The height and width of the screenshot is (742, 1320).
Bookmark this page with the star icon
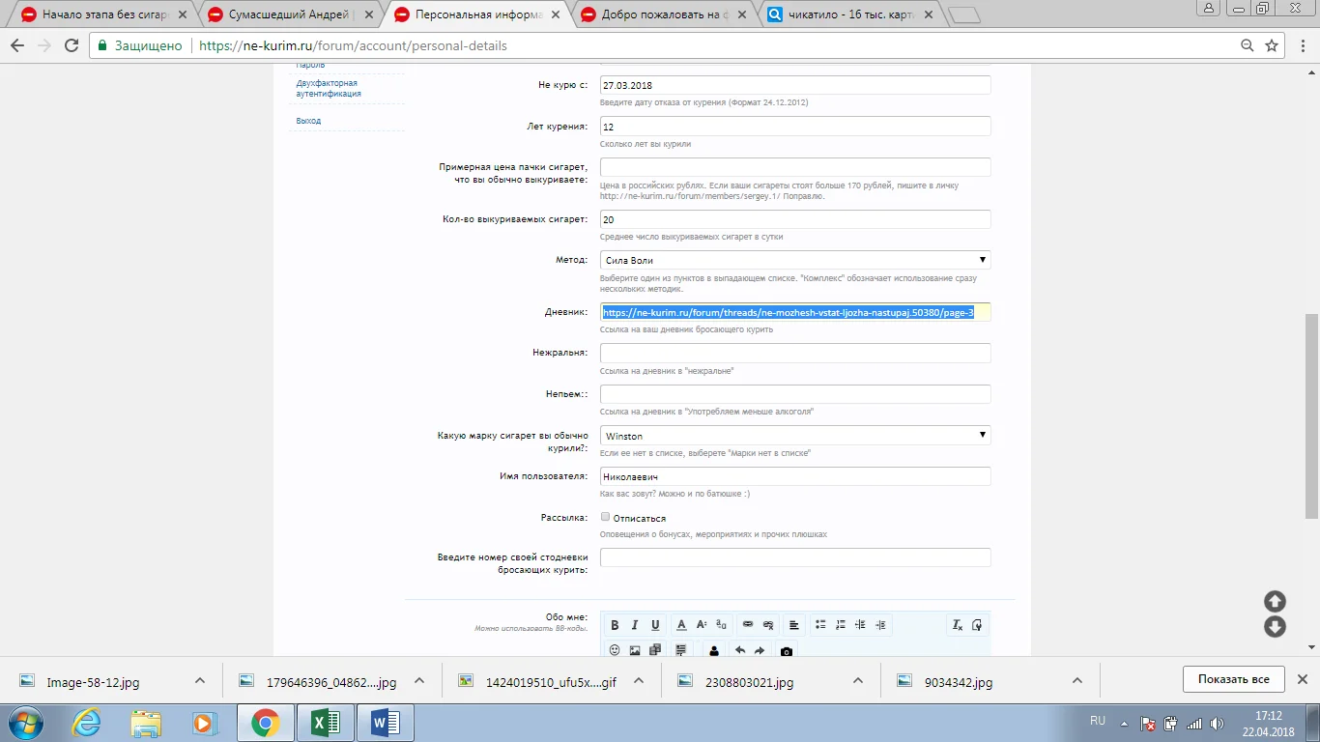pos(1273,45)
